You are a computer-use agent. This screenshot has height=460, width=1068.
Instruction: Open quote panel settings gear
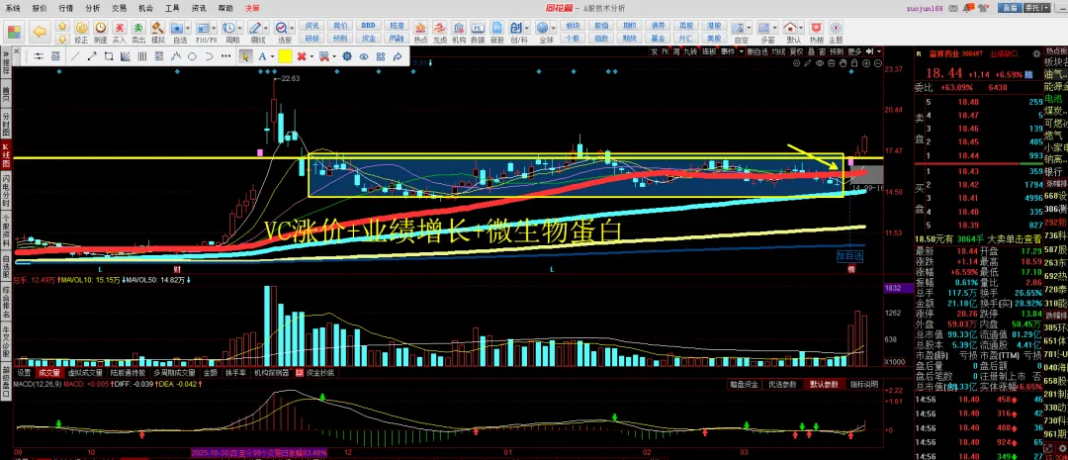pyautogui.click(x=1036, y=53)
